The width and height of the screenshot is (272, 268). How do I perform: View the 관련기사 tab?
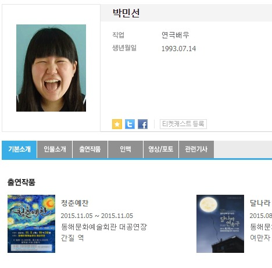click(196, 149)
